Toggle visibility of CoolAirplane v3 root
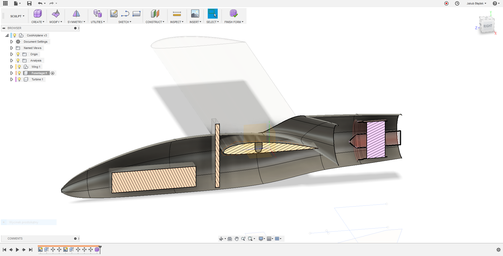 pyautogui.click(x=15, y=35)
